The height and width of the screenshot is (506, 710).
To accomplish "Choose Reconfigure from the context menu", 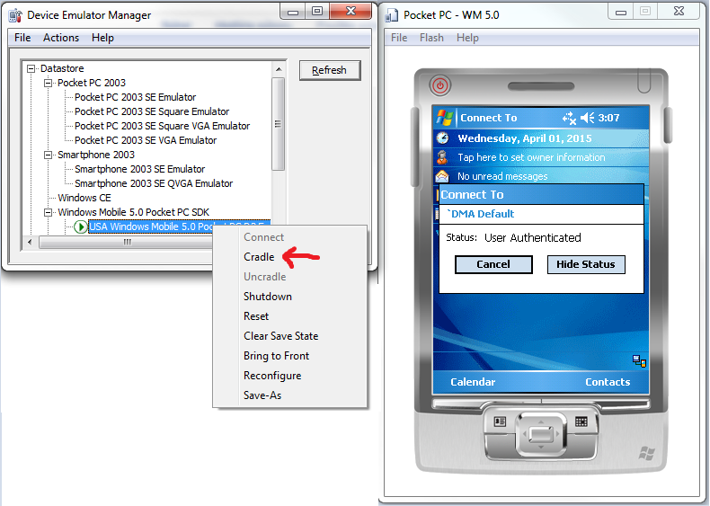I will click(x=272, y=376).
